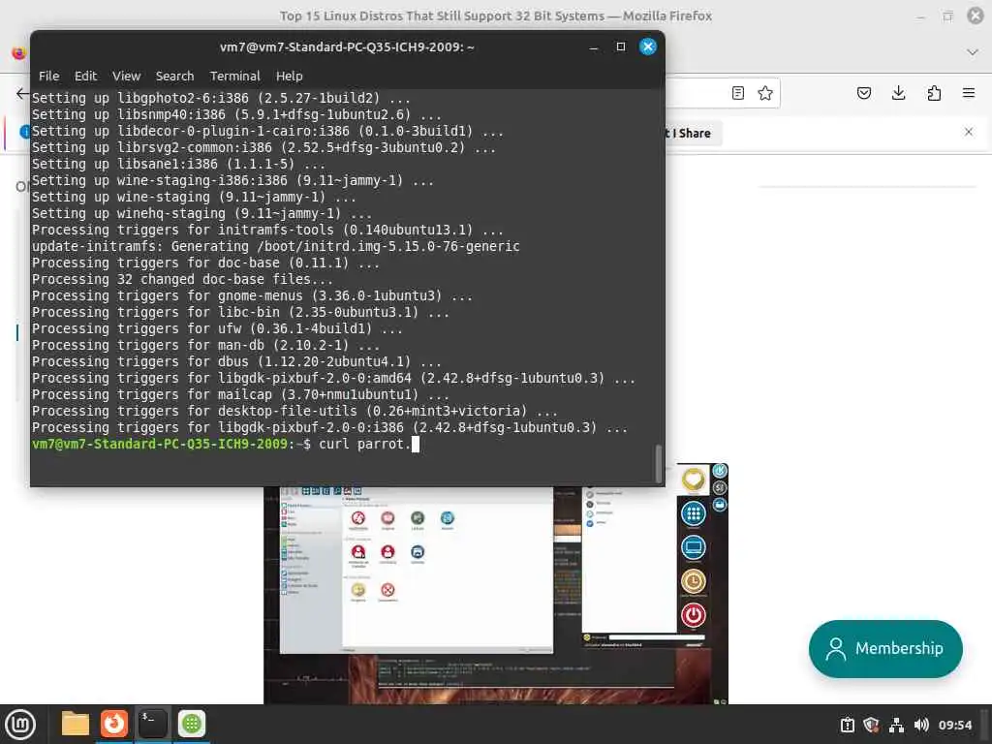Open the Search menu in the terminal

(x=174, y=76)
